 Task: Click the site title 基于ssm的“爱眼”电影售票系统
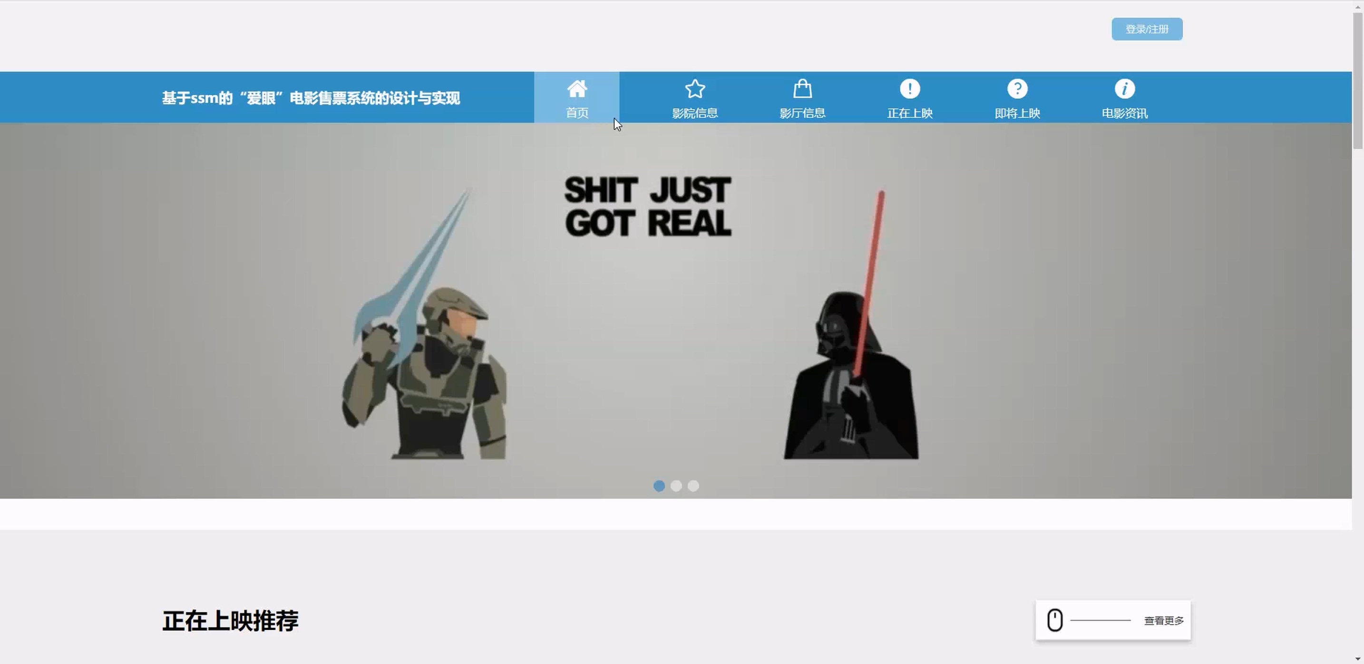311,98
